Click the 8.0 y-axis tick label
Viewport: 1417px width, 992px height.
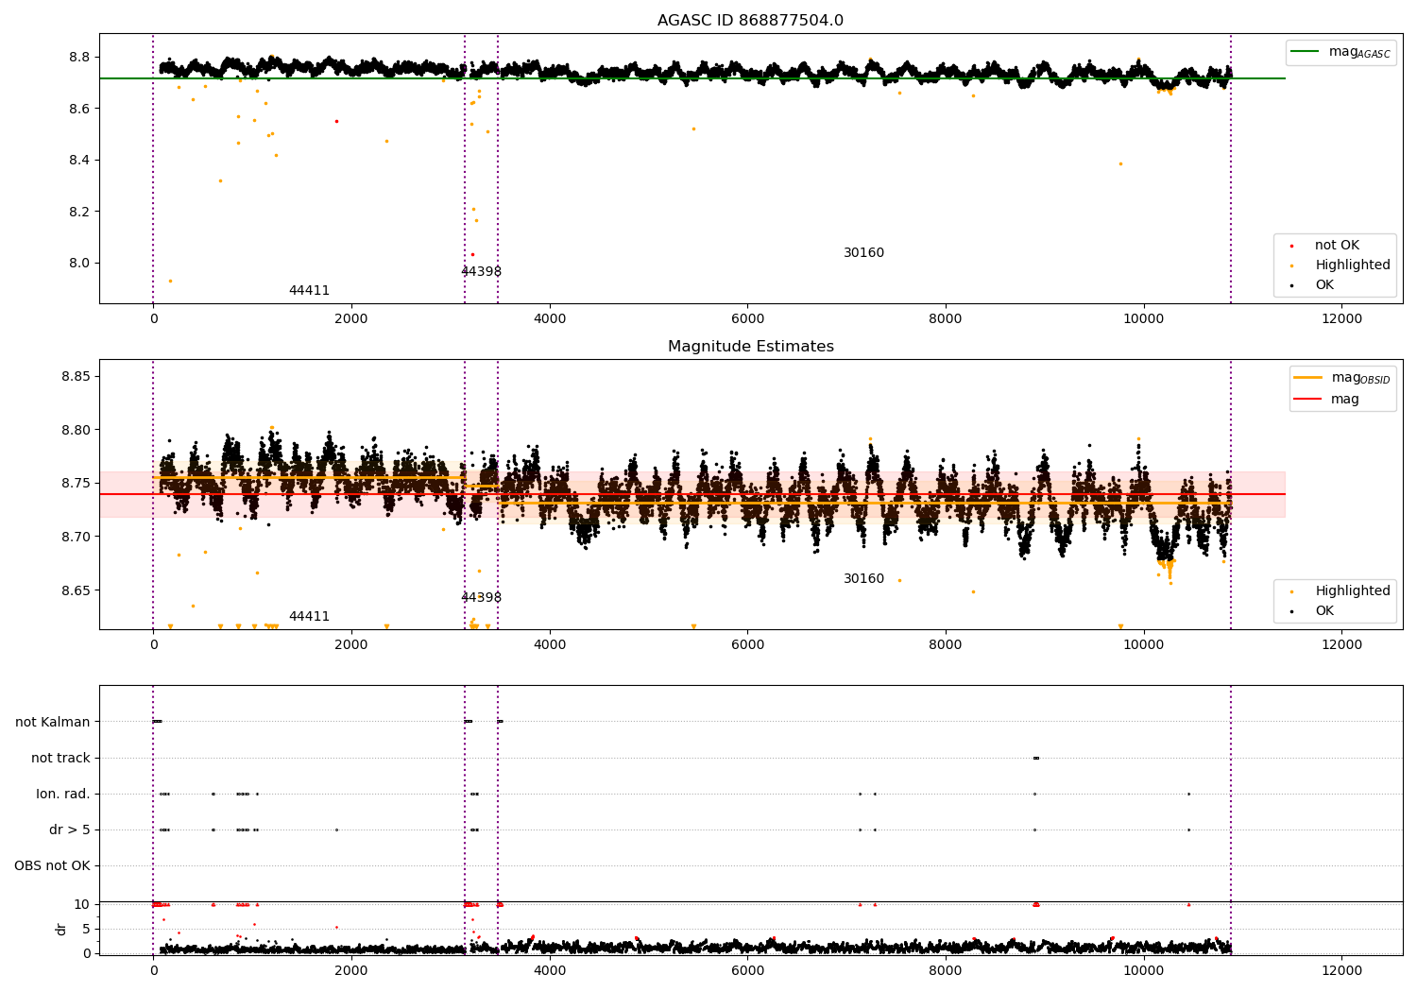pos(79,263)
